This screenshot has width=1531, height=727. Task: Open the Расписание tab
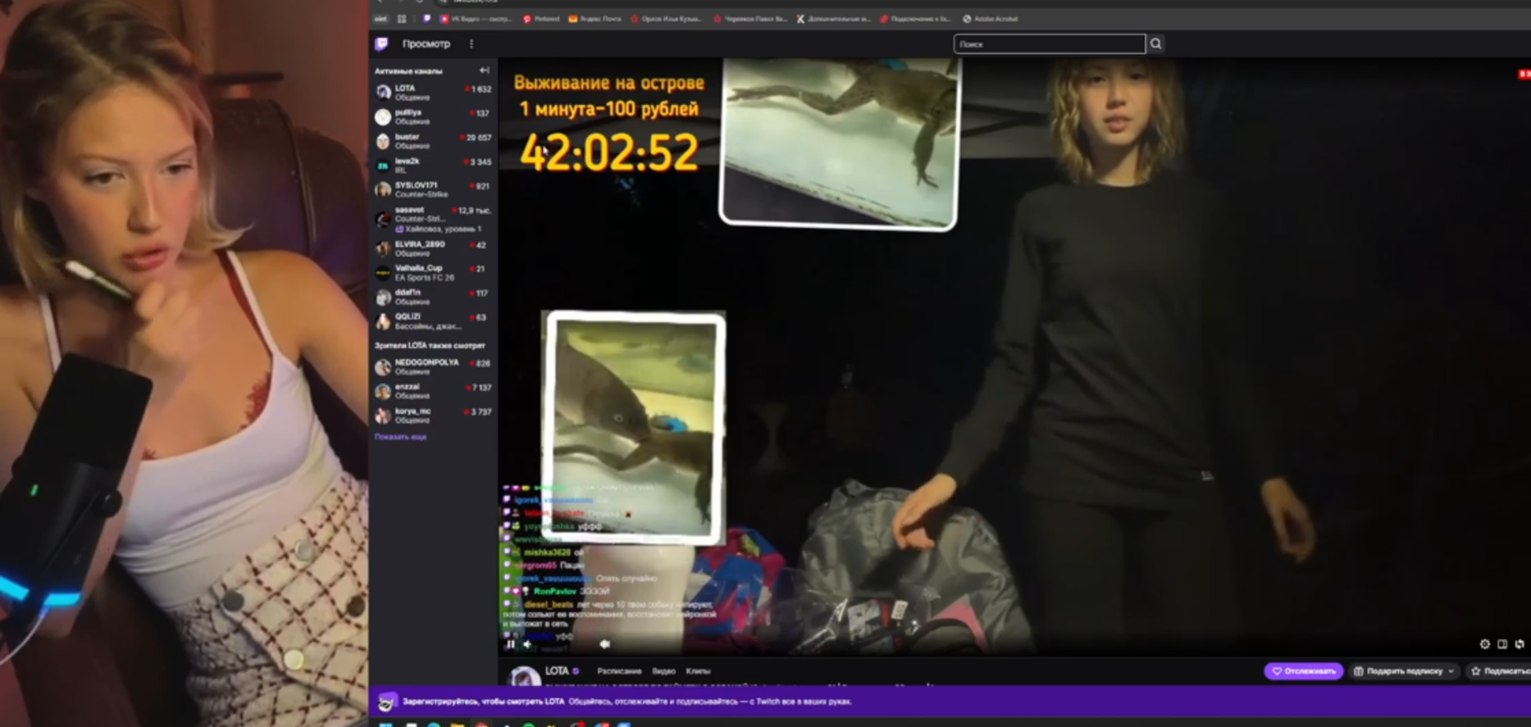pos(619,671)
